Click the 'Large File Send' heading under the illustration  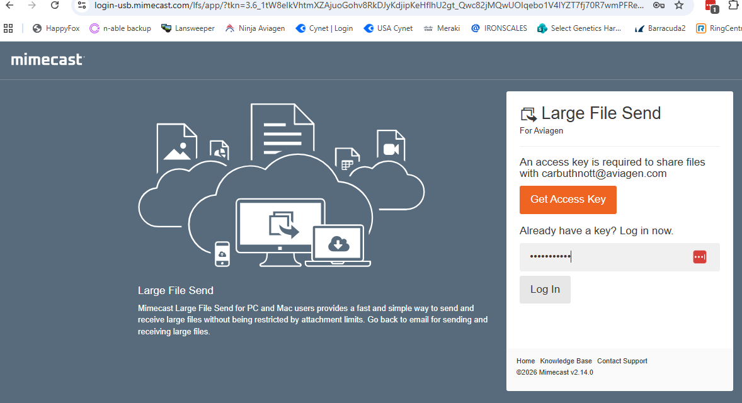(176, 290)
